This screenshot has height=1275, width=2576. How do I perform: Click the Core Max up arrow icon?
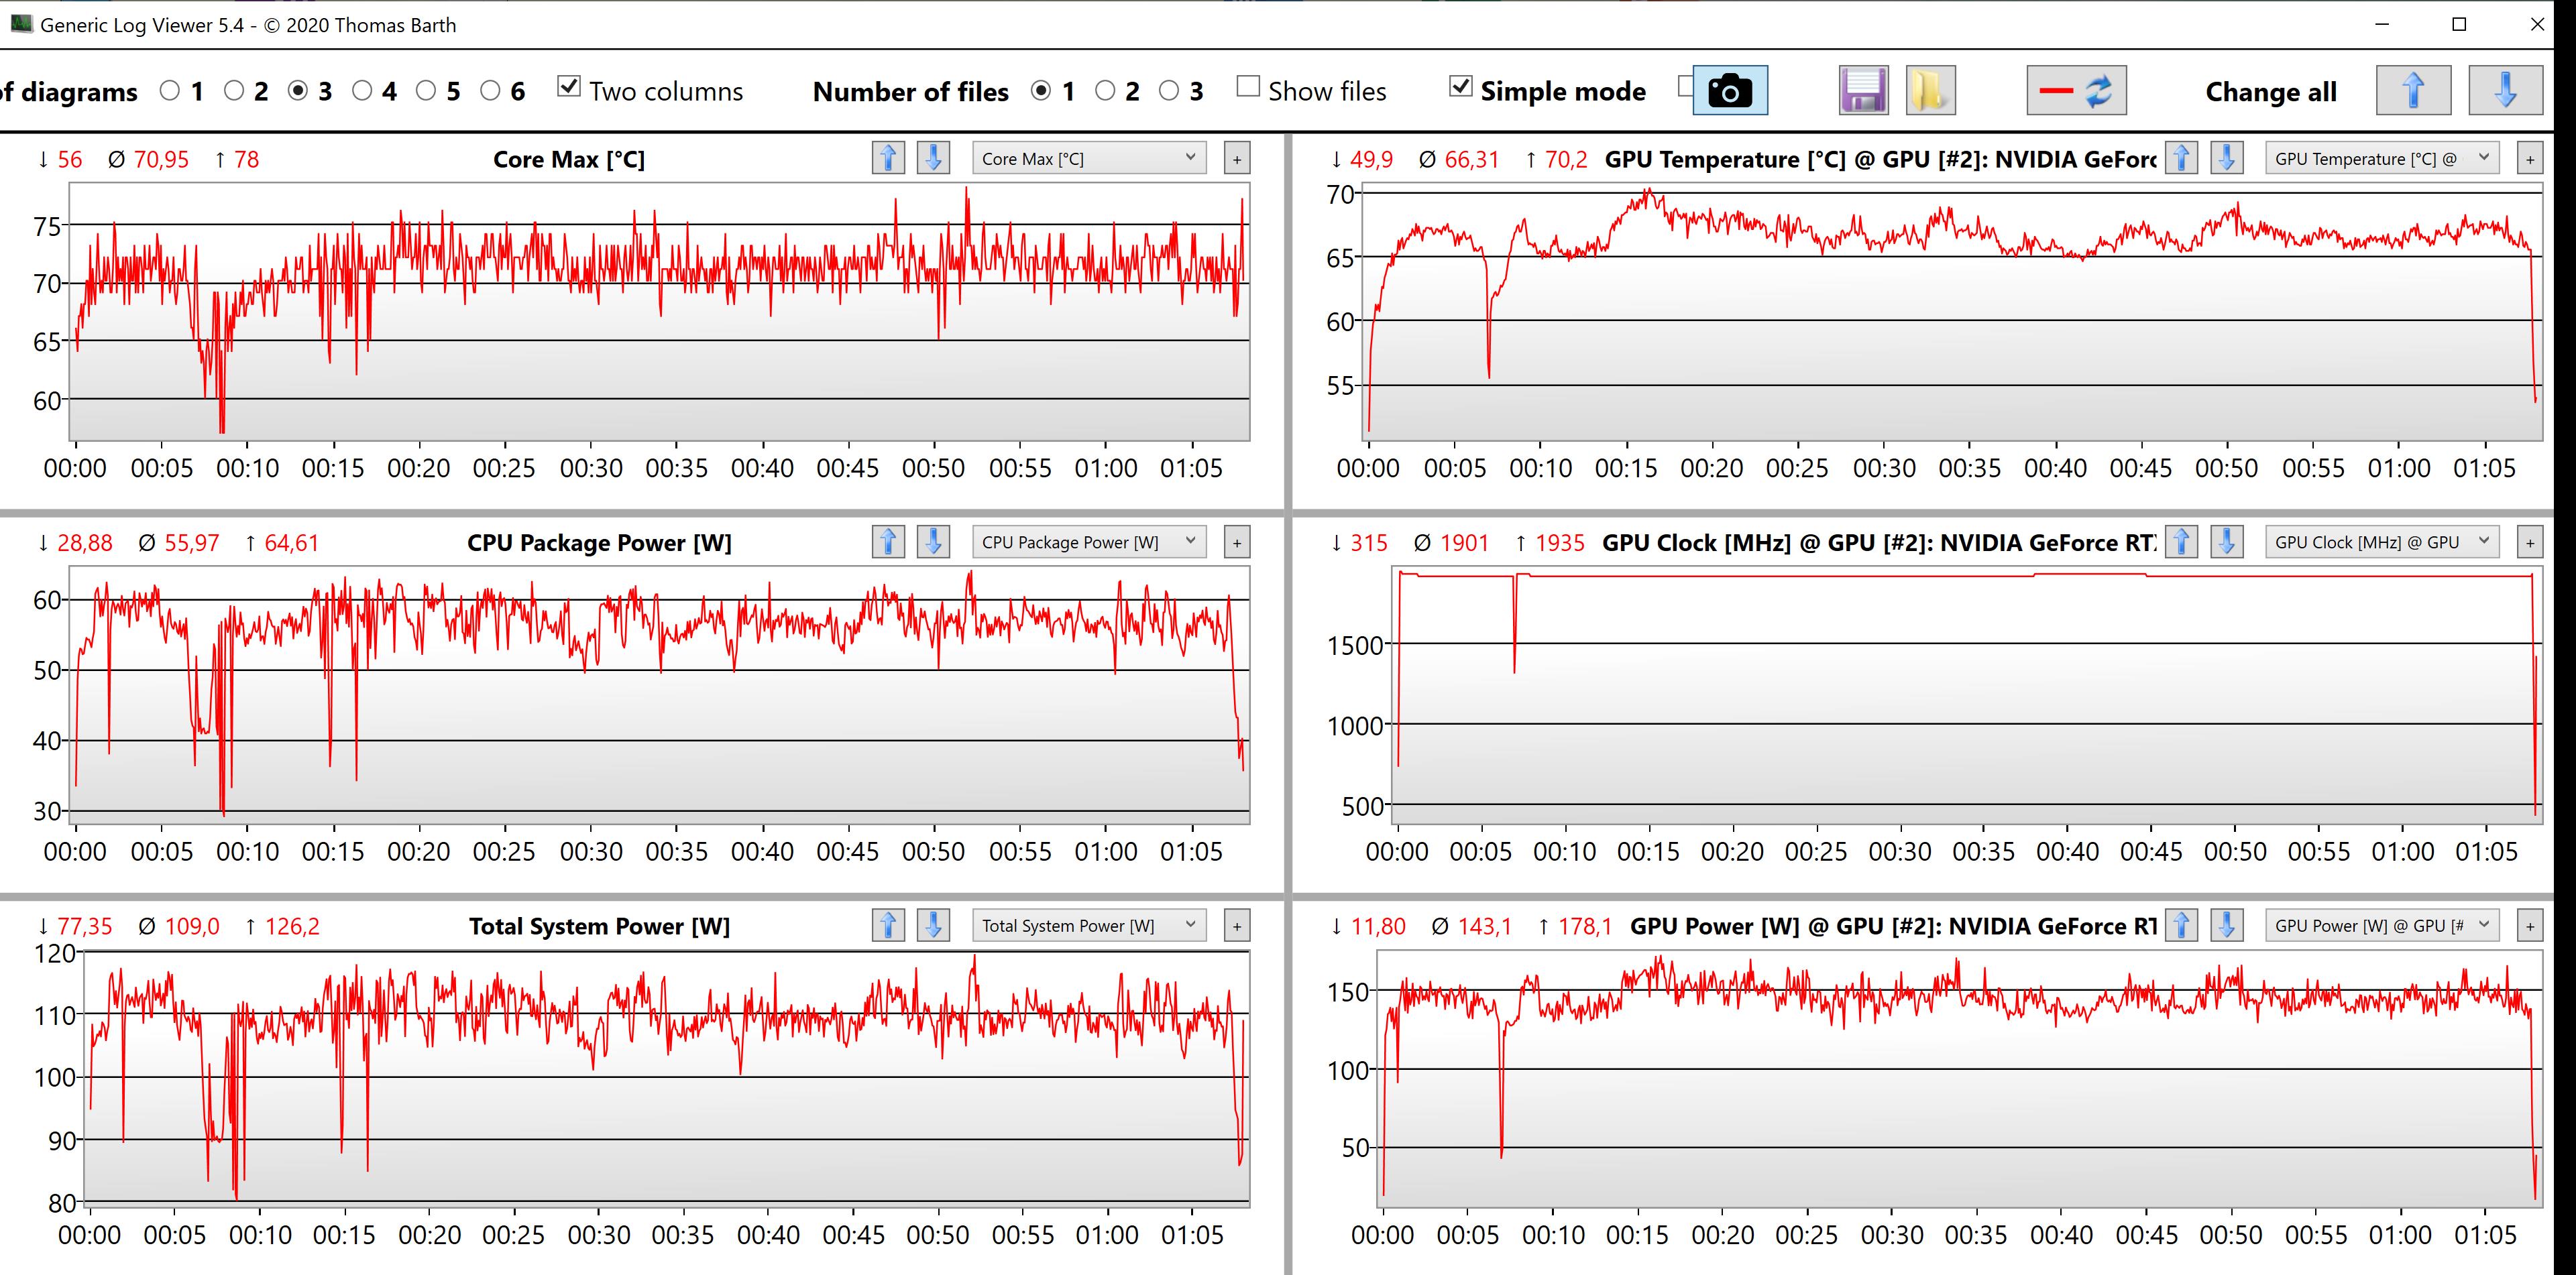coord(888,158)
